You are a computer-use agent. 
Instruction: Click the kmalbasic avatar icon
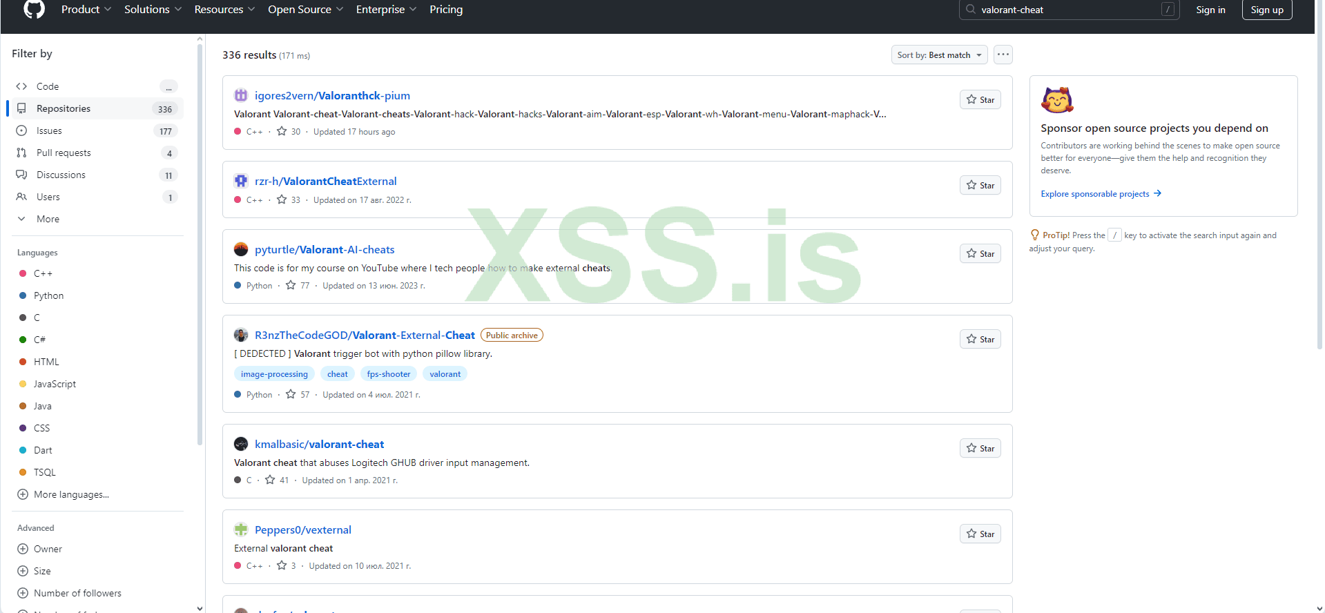tap(241, 444)
